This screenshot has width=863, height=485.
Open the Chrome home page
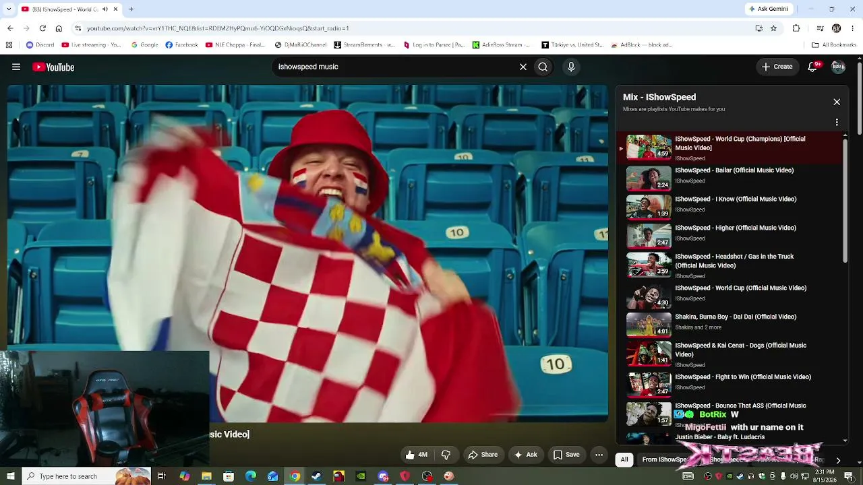[59, 28]
